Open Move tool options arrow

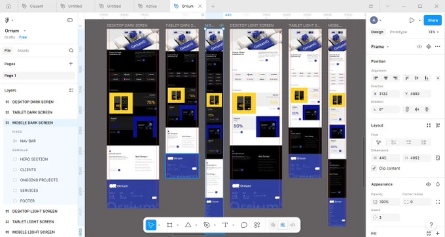point(159,225)
